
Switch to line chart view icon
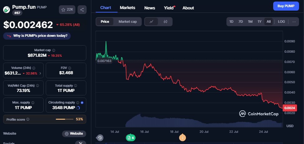(151, 22)
